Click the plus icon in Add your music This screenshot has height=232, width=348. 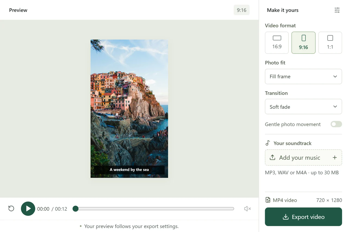click(335, 158)
